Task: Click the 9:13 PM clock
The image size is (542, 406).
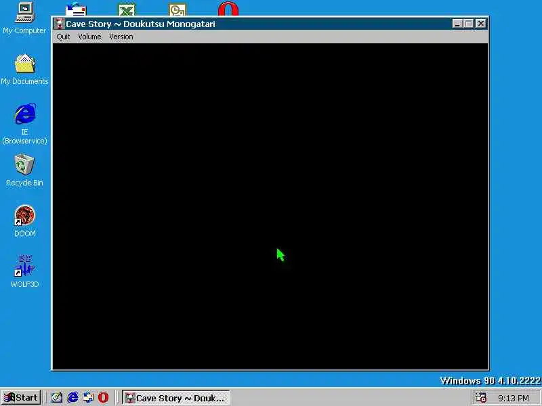Action: [514, 398]
